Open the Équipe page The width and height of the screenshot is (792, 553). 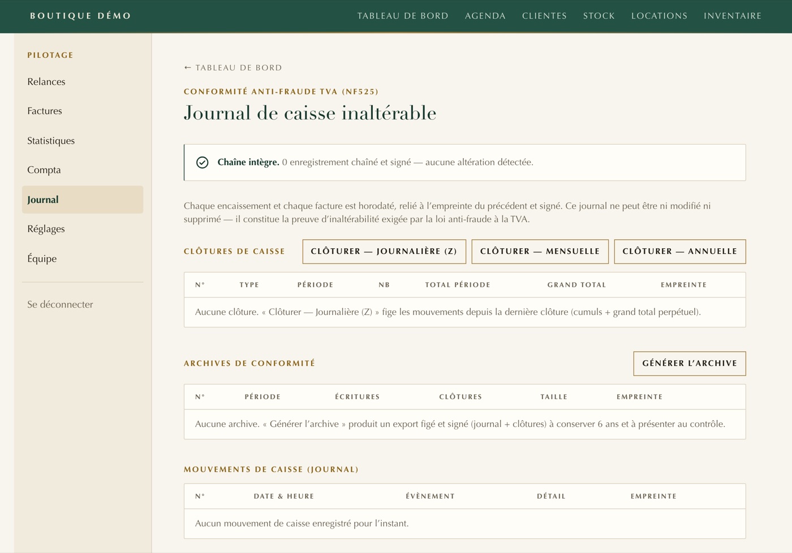83,259
